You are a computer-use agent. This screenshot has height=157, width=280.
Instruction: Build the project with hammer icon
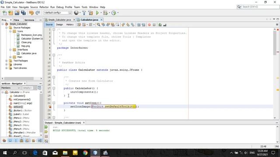tap(84, 13)
